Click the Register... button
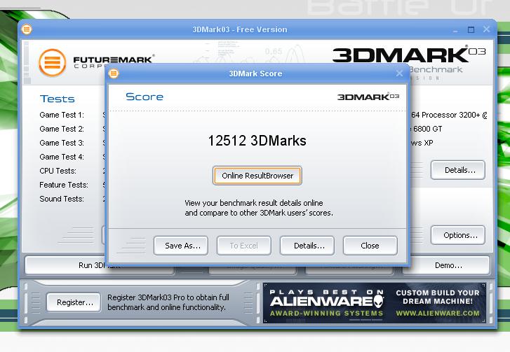The height and width of the screenshot is (352, 510). coord(74,302)
